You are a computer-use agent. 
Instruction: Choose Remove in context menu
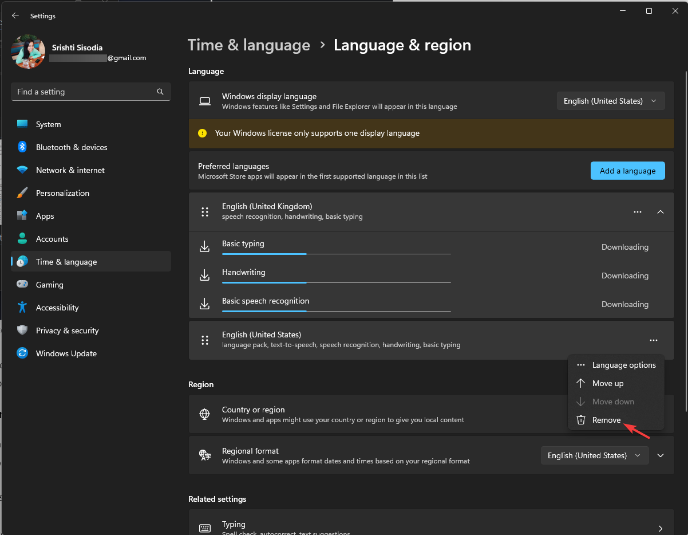[x=616, y=420]
